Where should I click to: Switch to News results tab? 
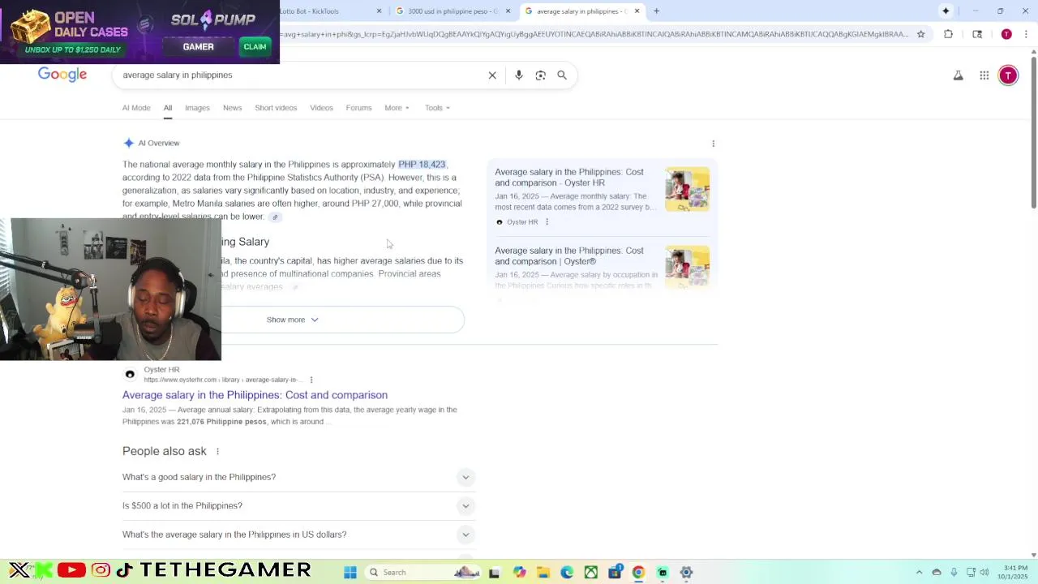232,108
